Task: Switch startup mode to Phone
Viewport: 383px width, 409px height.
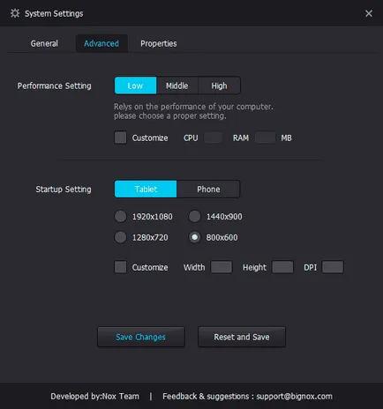Action: pos(208,189)
